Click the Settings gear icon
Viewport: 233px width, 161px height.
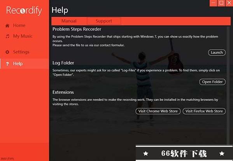[x=7, y=52]
